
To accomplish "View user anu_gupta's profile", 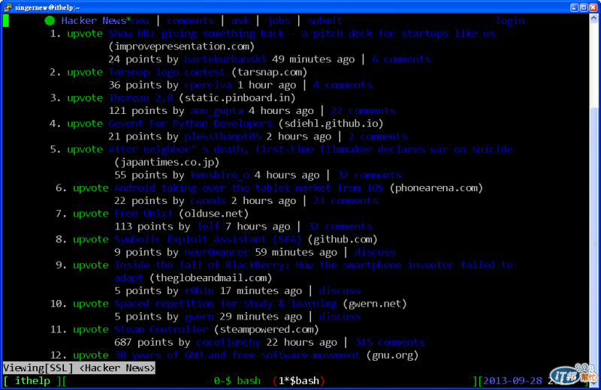I will 216,111.
